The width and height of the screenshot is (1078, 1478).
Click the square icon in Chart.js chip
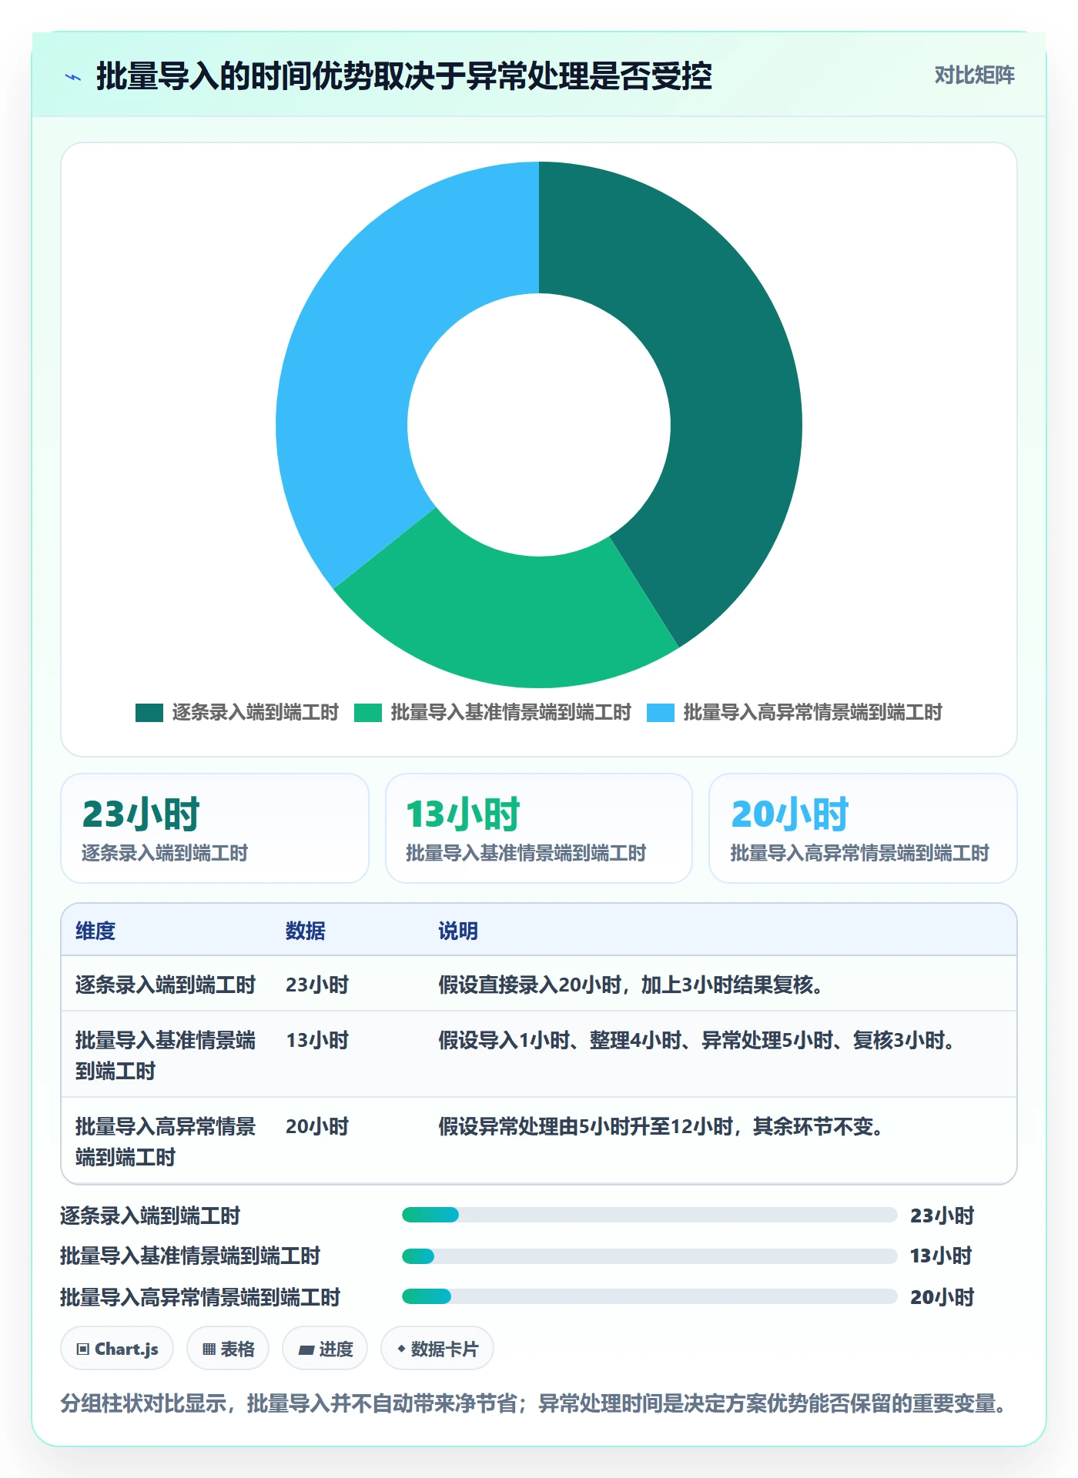(83, 1349)
